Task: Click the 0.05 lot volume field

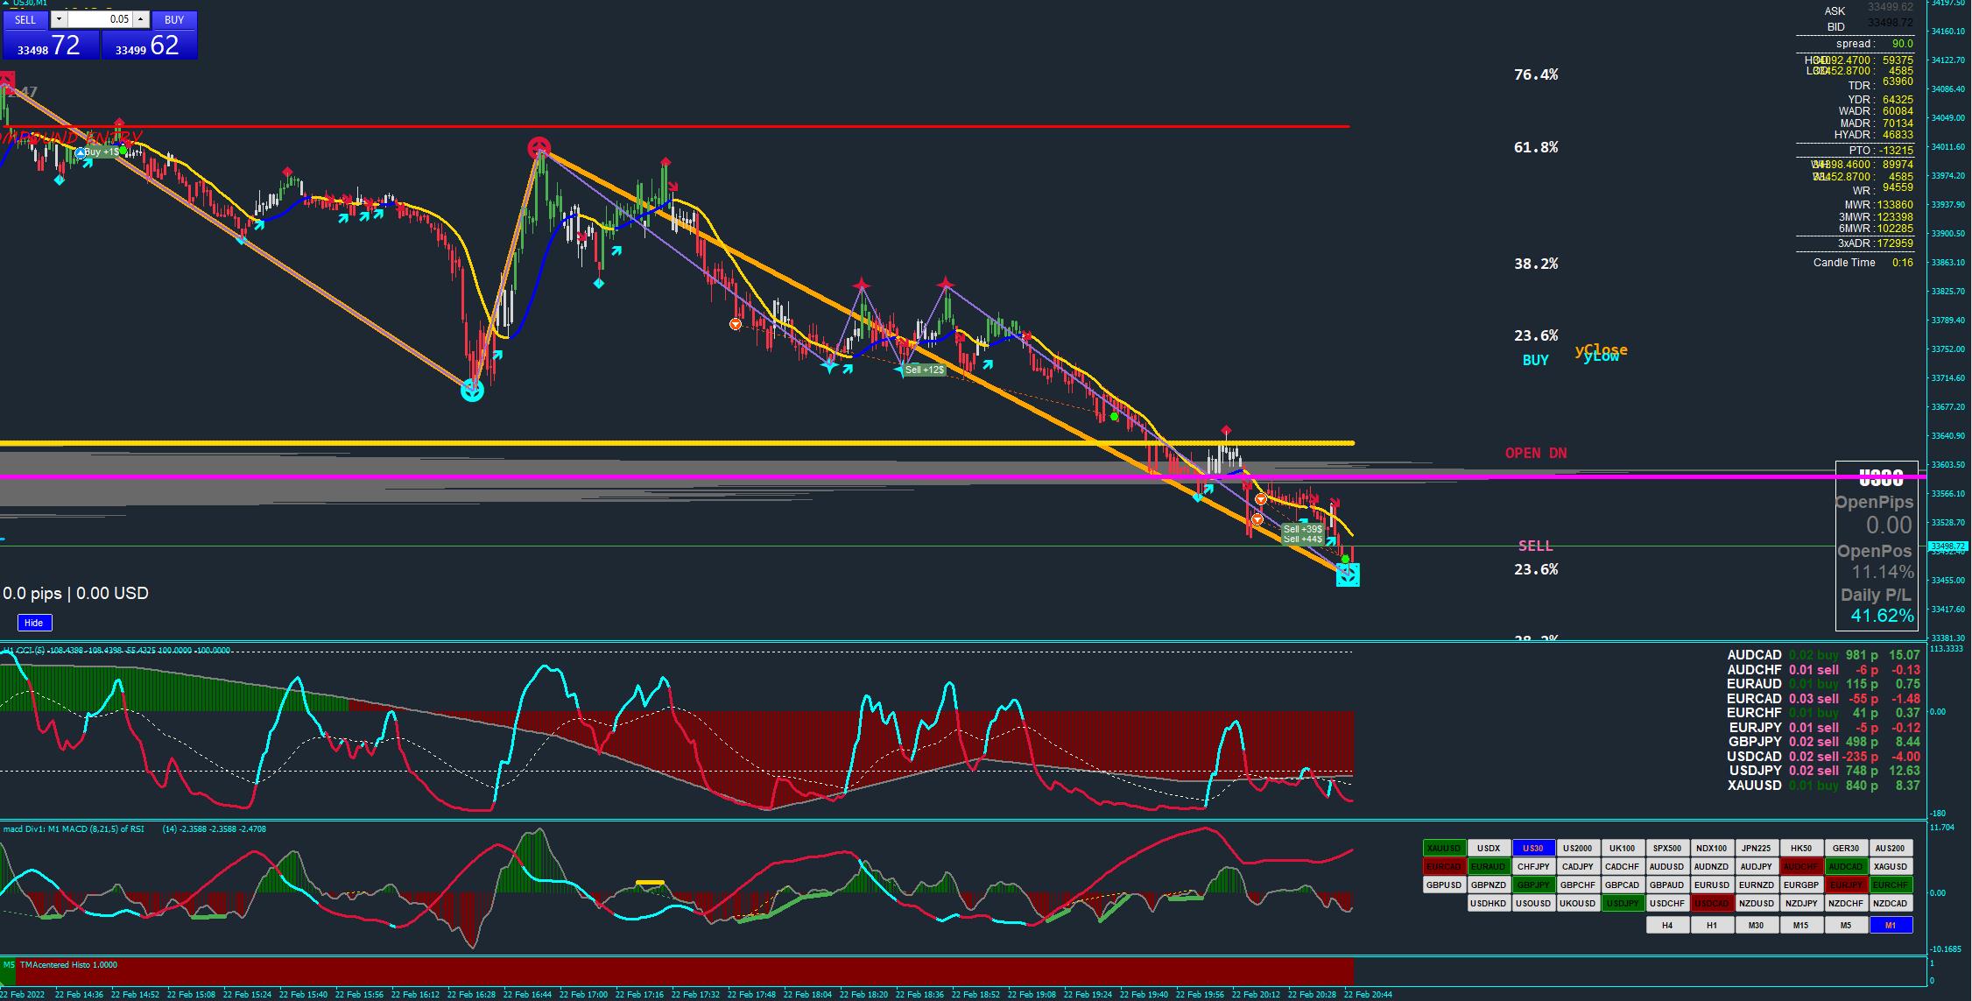Action: (99, 19)
